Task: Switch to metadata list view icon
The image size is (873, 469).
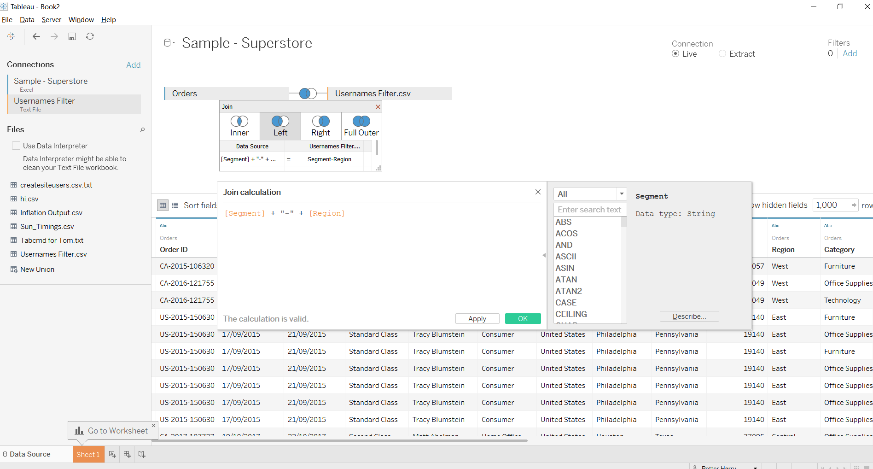Action: 175,205
